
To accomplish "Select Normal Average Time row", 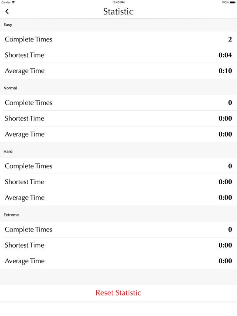I will pyautogui.click(x=118, y=134).
